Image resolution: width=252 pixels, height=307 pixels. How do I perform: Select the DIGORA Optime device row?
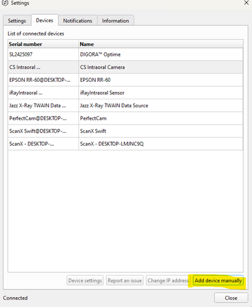(x=126, y=55)
